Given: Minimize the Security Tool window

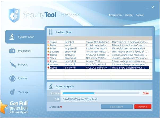Looking at the screenshot, I should pyautogui.click(x=147, y=8).
